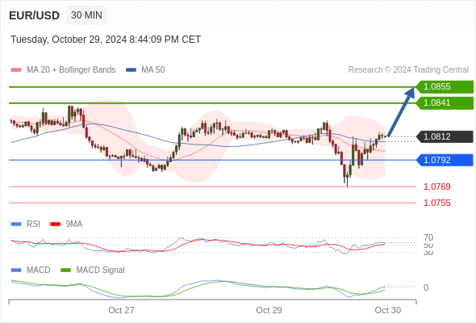Click the MA 20 + Bollinger Bands legend swatch
This screenshot has height=323, width=476.
[x=16, y=70]
